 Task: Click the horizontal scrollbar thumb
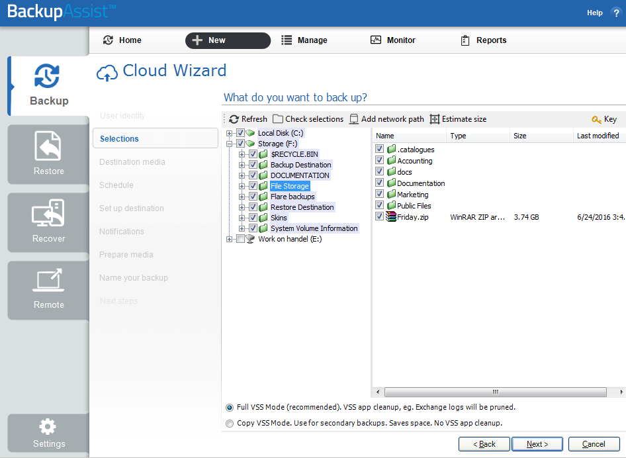[x=496, y=392]
